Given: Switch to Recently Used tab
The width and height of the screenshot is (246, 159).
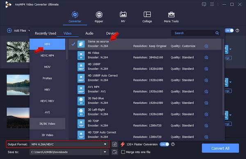Looking at the screenshot, I should pyautogui.click(x=46, y=33).
